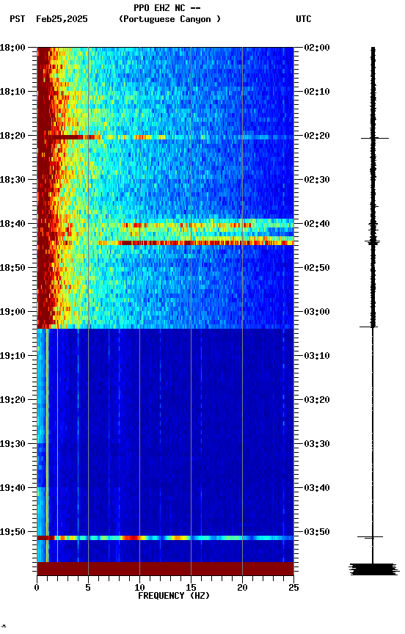Click the 15 Hz frequency axis label

point(191,589)
